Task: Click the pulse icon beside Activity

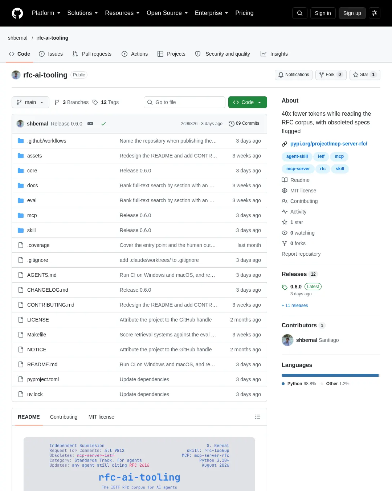Action: (285, 212)
